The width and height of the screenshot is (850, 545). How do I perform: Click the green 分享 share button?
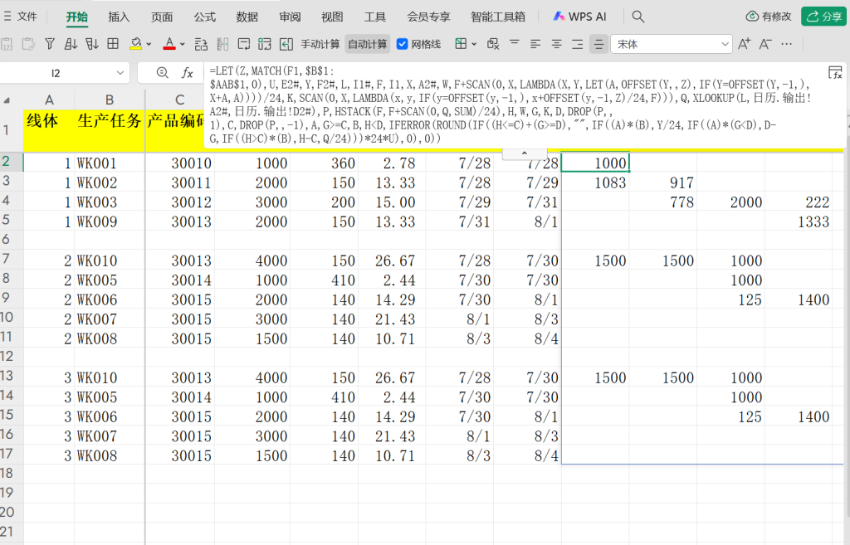coord(824,17)
